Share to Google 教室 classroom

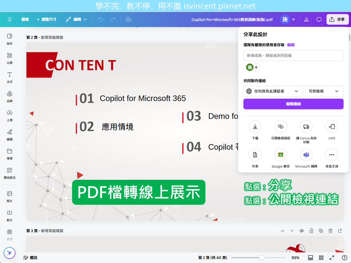tap(280, 158)
